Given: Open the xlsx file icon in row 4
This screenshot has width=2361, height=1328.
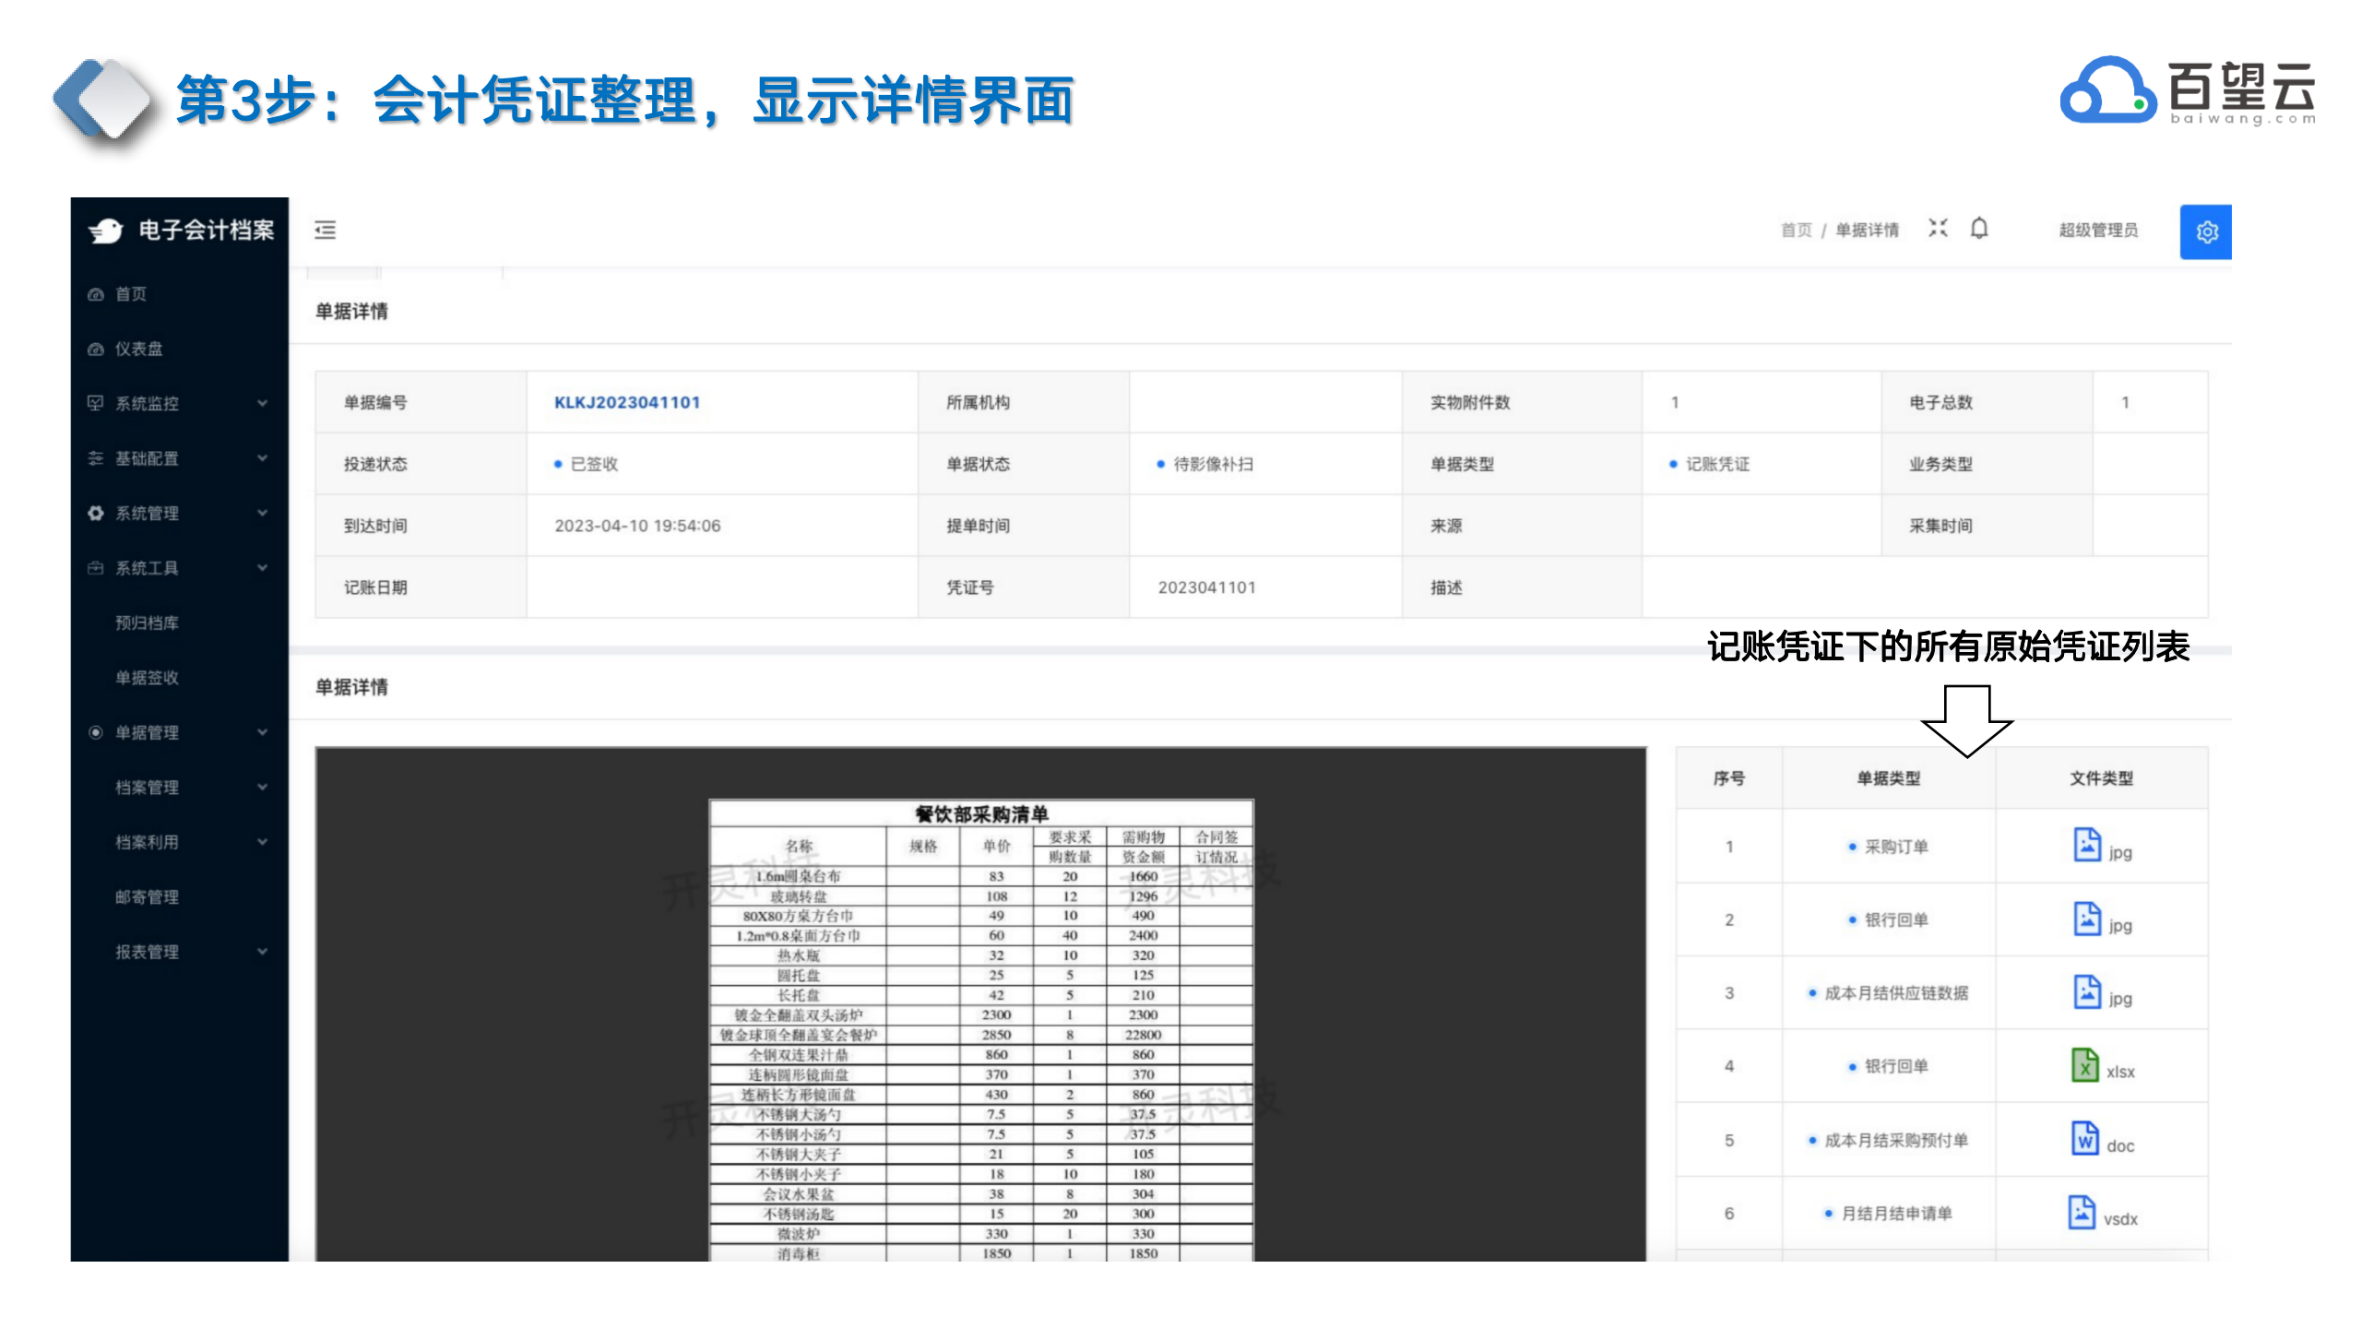Looking at the screenshot, I should 2085,1066.
